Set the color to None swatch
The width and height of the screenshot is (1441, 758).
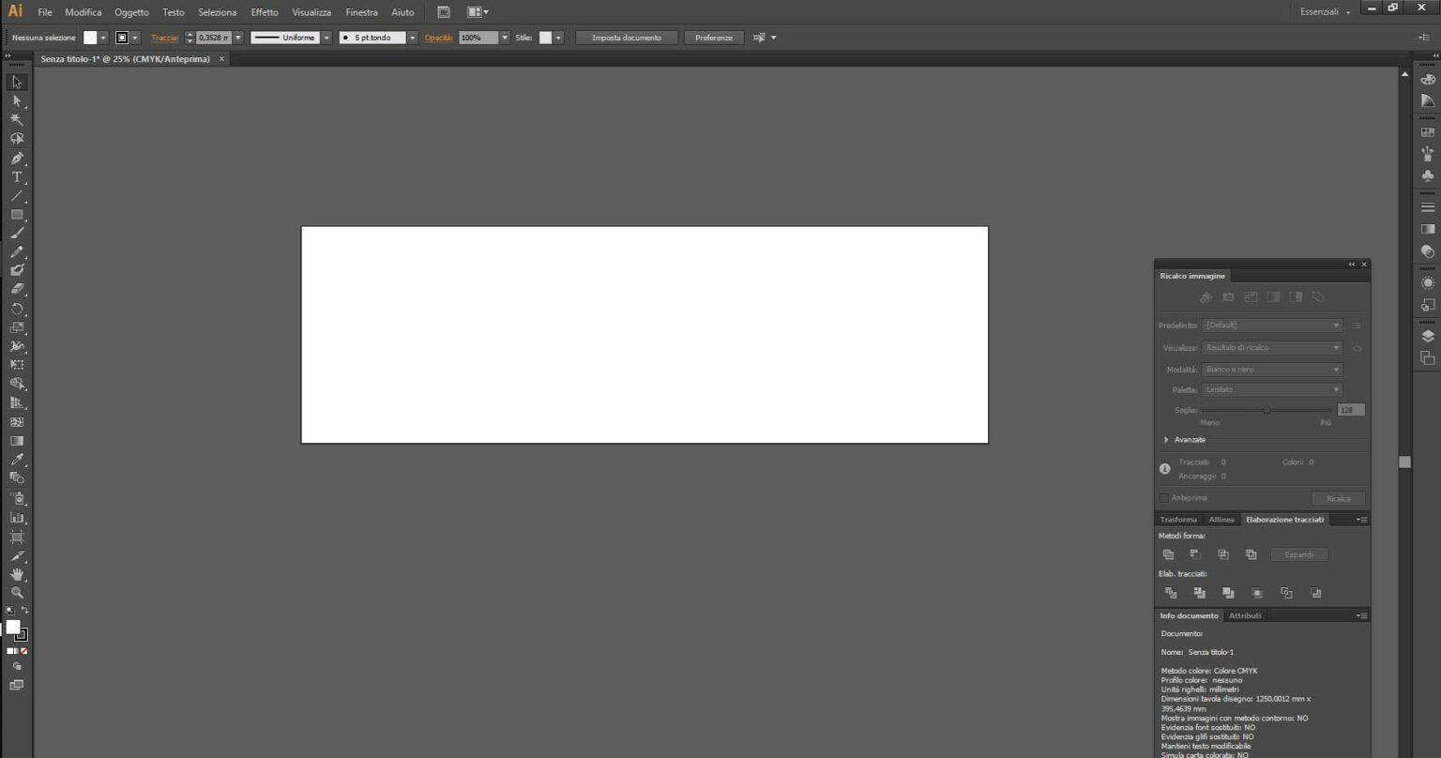pyautogui.click(x=24, y=651)
